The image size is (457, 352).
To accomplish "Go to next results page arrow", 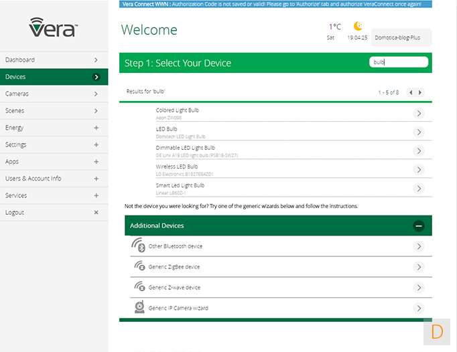I will pos(420,92).
